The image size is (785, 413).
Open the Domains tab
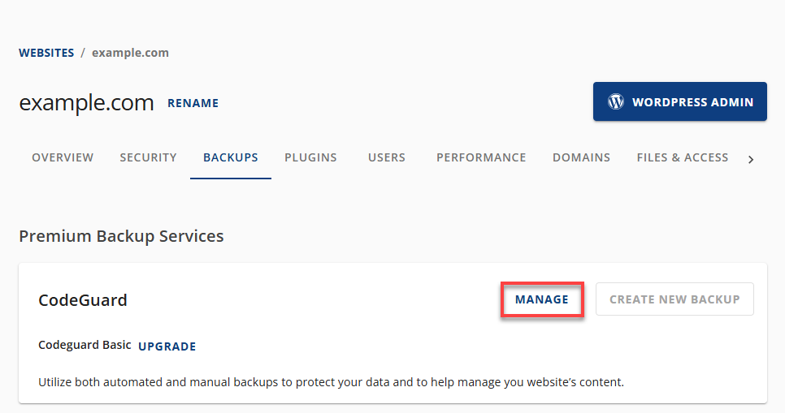point(581,157)
